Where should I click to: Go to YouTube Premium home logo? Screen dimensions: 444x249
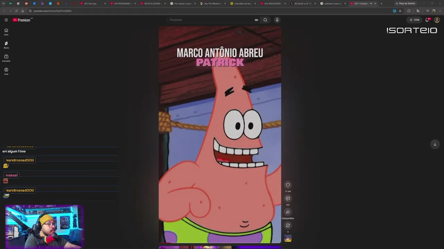[x=22, y=20]
